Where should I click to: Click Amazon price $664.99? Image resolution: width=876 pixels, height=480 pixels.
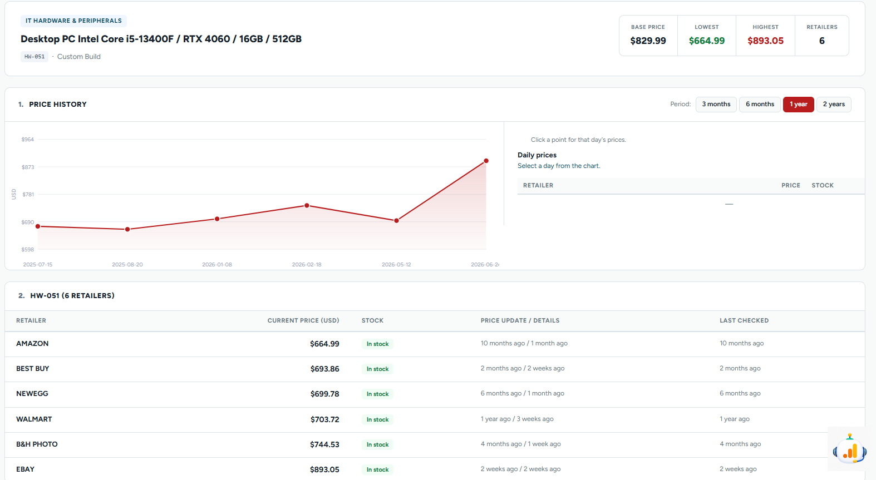(324, 344)
